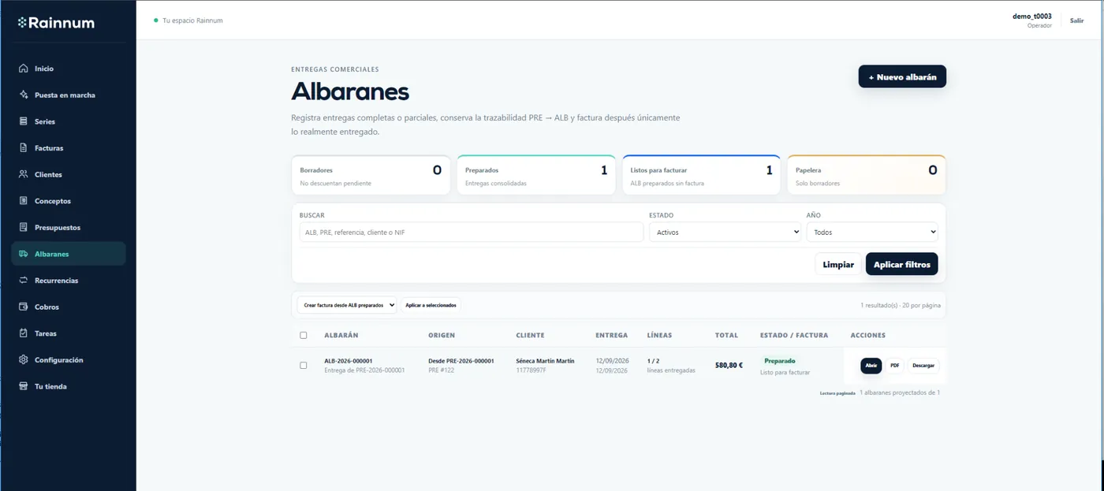
Task: Click the ALBARÁN column header
Action: tap(341, 335)
